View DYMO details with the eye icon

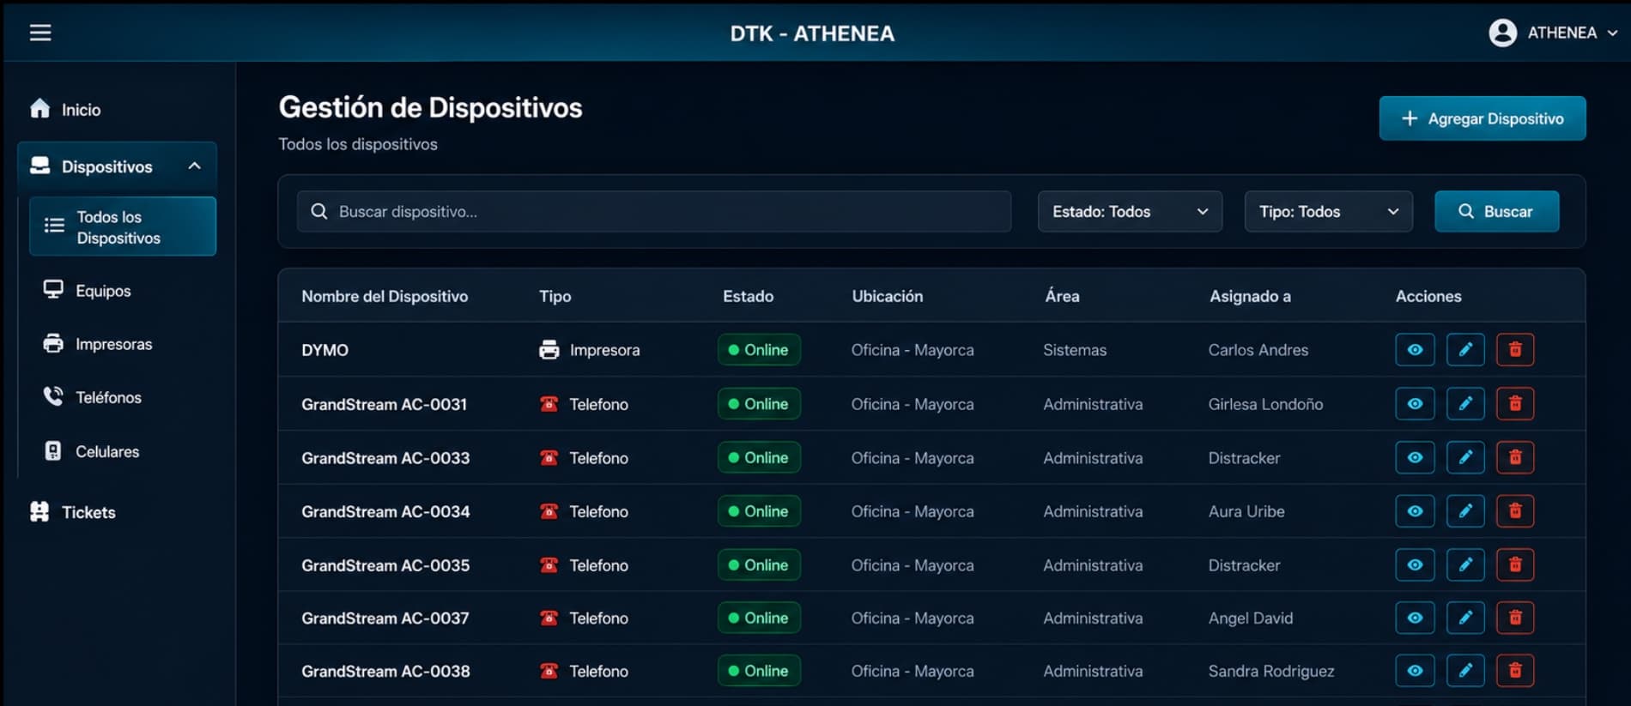(x=1415, y=350)
